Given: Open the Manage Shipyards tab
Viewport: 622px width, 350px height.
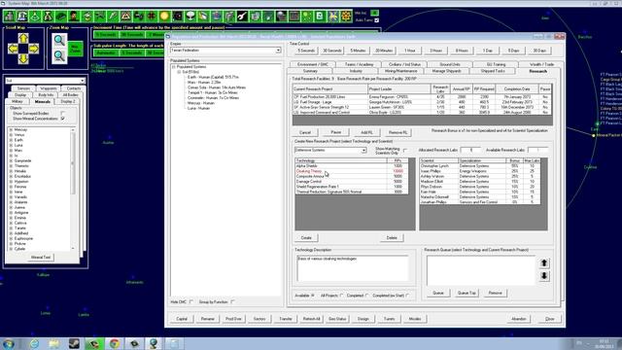Looking at the screenshot, I should 446,71.
